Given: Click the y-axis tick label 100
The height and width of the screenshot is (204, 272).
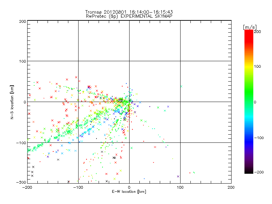Looking at the screenshot, I should 22,61.
